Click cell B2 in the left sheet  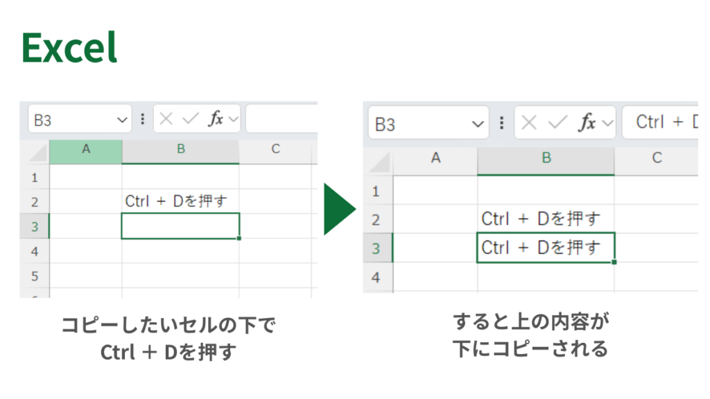[x=180, y=201]
